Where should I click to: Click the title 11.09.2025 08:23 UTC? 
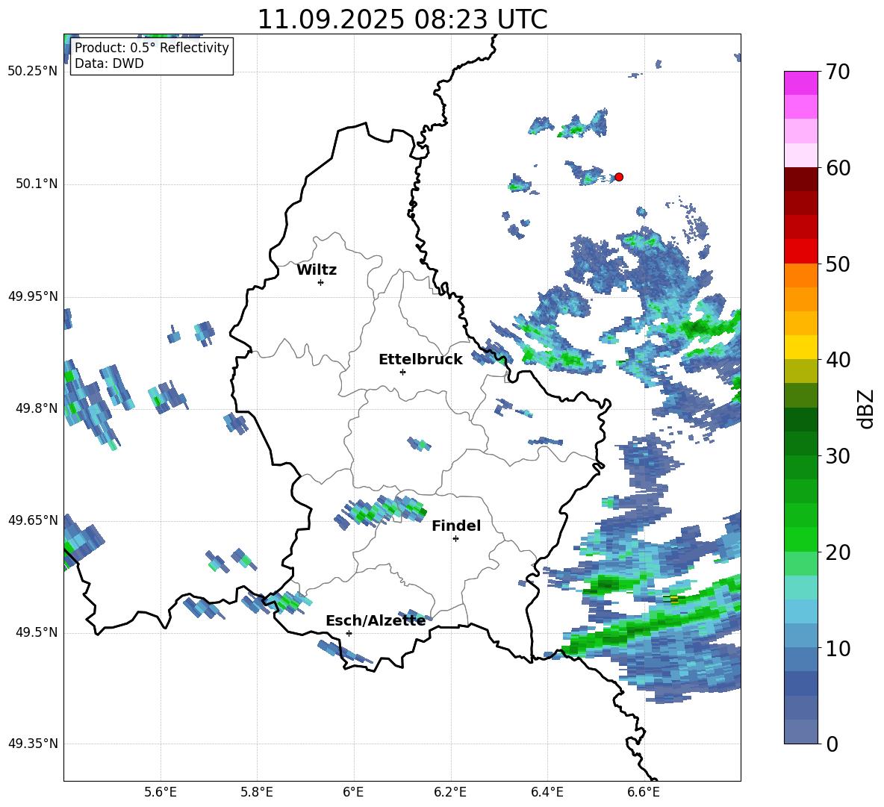point(402,19)
